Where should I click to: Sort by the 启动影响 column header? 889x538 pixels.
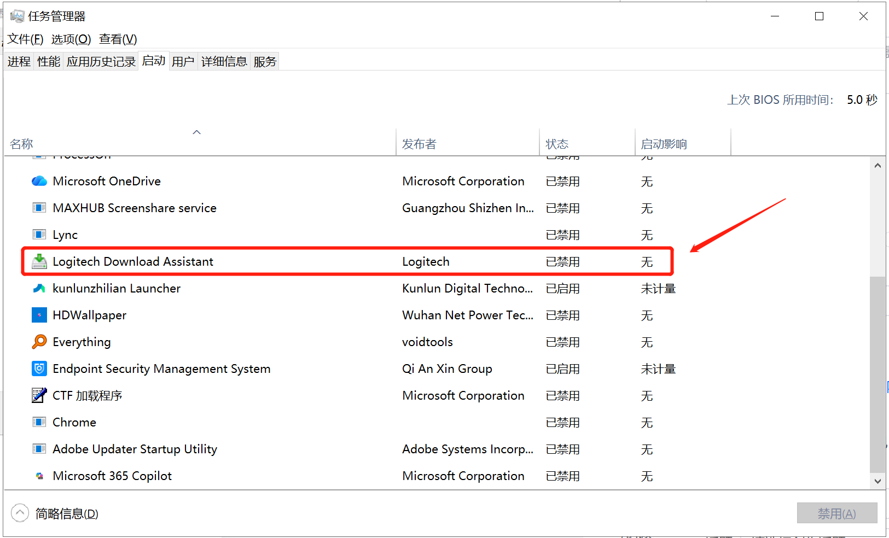click(683, 142)
